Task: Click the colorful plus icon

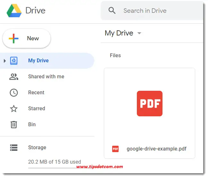Action: point(13,38)
